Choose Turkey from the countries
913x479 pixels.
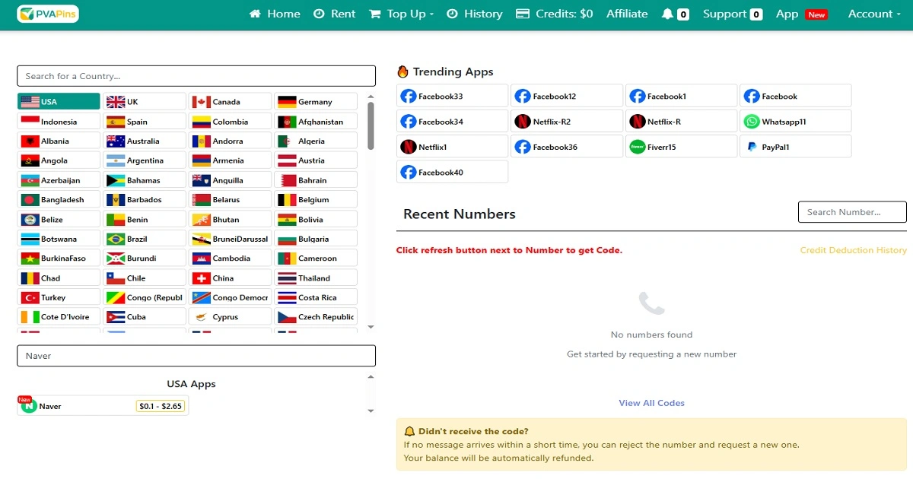coord(59,297)
